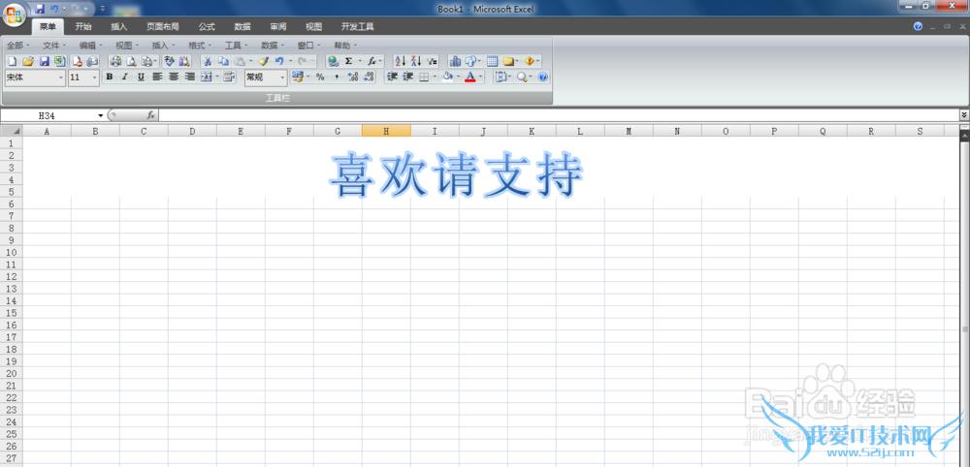Click the round Office button

pyautogui.click(x=15, y=13)
